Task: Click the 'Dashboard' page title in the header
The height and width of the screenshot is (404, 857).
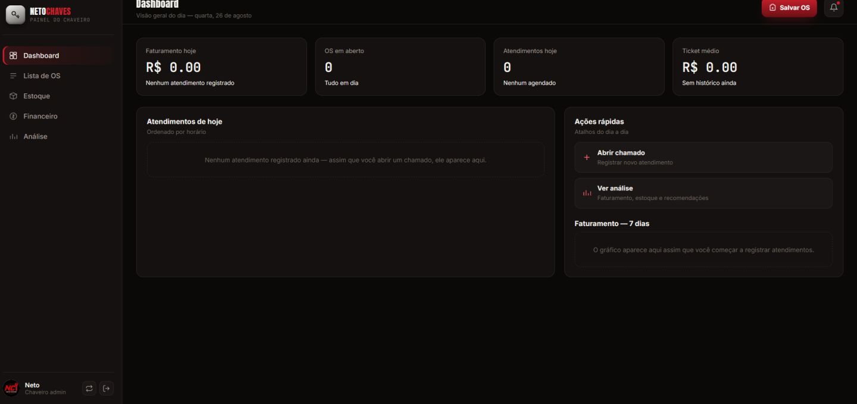Action: (157, 5)
